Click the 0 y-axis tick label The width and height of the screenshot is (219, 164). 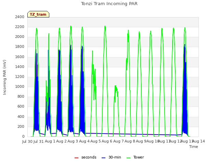[x=23, y=137]
